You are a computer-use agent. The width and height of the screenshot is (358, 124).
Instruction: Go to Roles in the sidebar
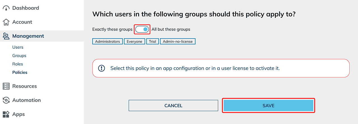[18, 64]
